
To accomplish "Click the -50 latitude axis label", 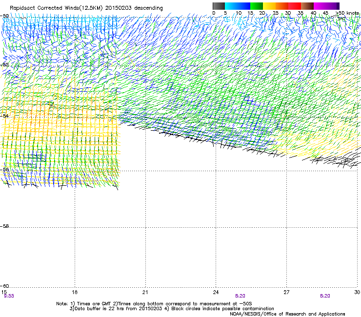I will 4,16.
